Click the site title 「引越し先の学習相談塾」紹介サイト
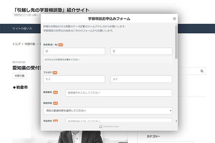 [51, 10]
